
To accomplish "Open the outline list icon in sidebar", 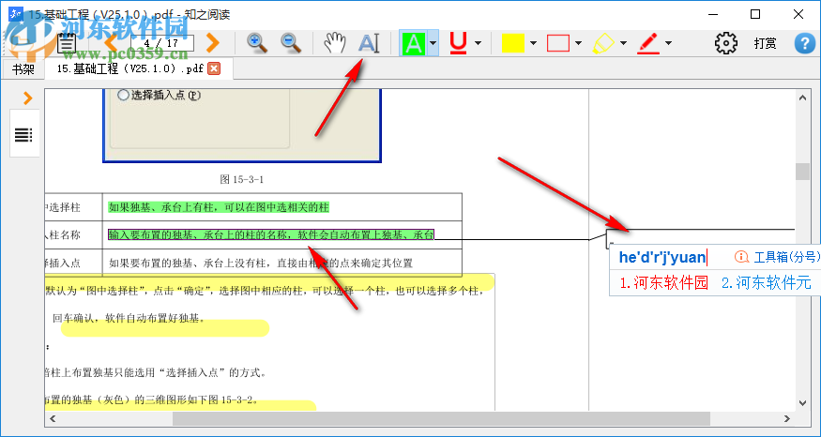I will coord(23,134).
